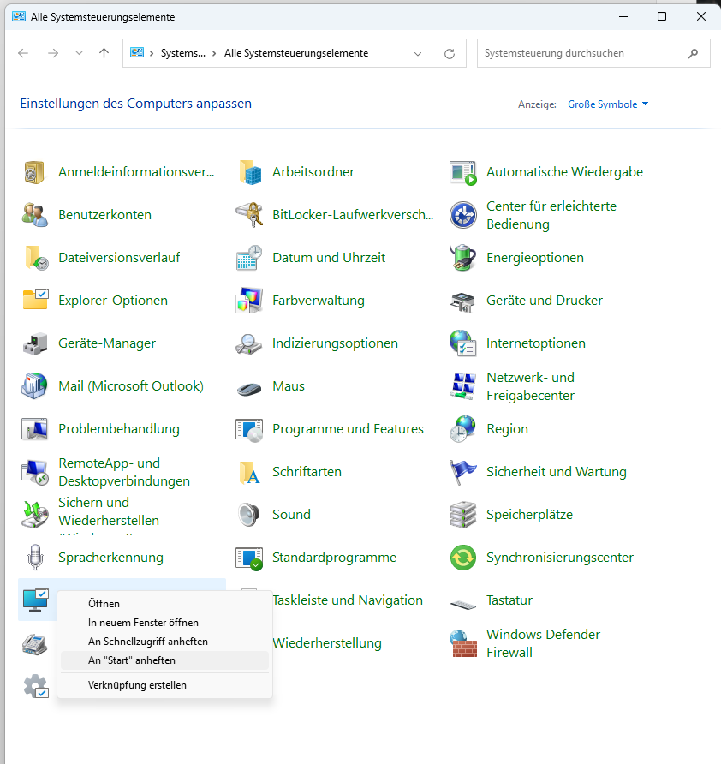Select Farbverwaltung from the items
Image resolution: width=721 pixels, height=764 pixels.
[320, 300]
